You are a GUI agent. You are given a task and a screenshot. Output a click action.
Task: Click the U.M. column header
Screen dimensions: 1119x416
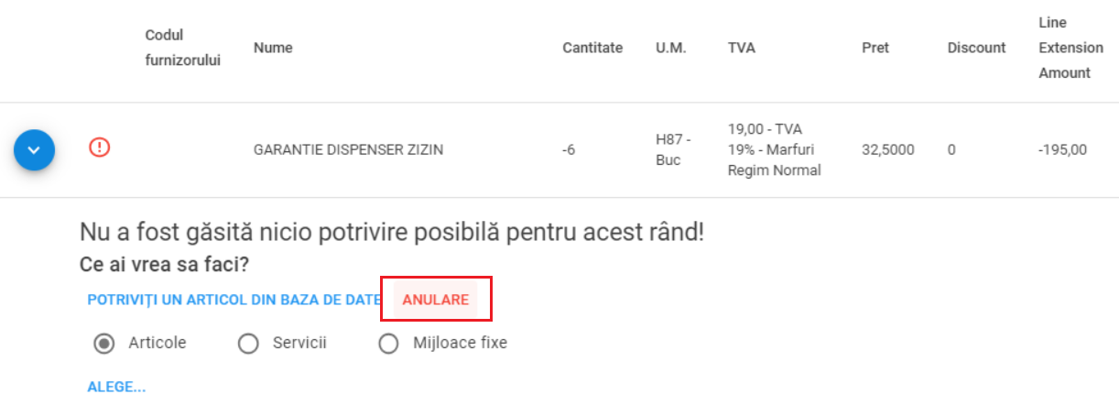point(671,48)
